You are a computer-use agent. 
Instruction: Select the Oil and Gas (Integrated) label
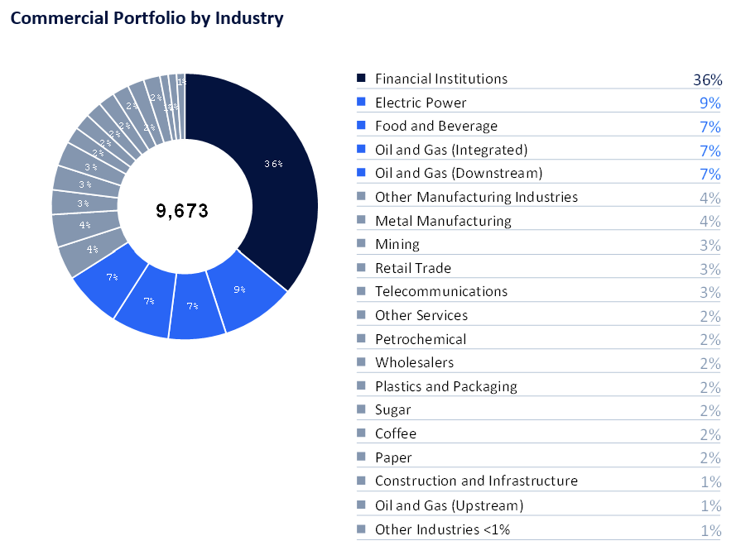[450, 150]
